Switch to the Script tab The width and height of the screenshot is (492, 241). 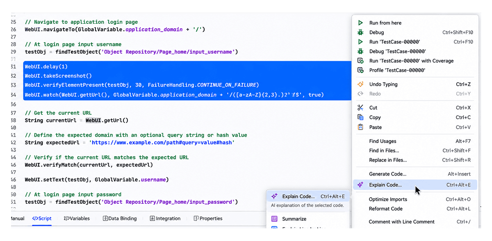point(42,218)
